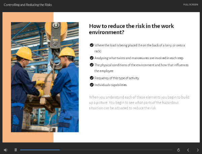This screenshot has height=154, width=202.
Task: Click the slide playback progress bar
Action: 96,150
